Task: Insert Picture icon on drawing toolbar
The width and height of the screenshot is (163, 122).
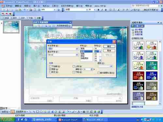Action: tap(64, 112)
